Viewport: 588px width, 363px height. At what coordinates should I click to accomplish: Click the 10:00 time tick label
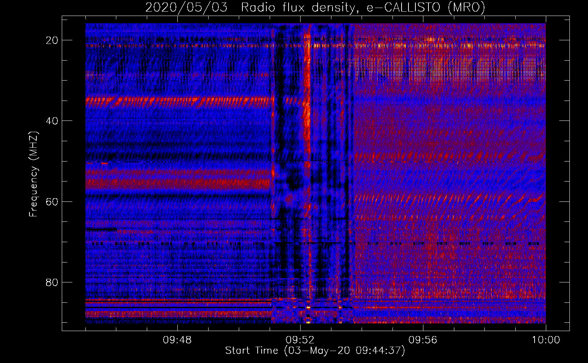(546, 340)
